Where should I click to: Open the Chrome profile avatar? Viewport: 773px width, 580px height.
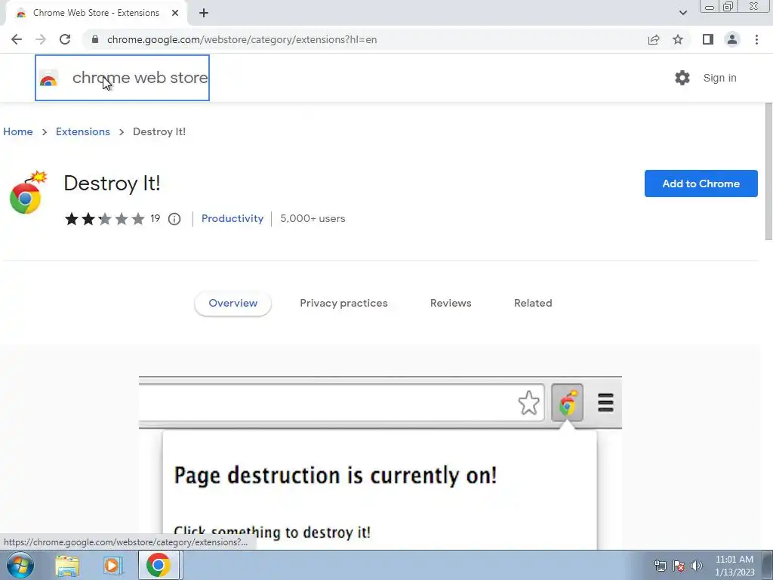732,39
